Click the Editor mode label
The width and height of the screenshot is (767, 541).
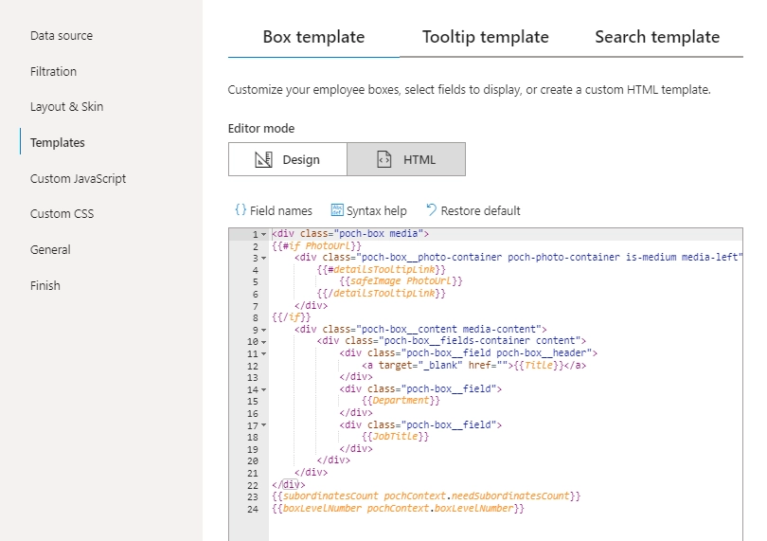click(x=261, y=129)
